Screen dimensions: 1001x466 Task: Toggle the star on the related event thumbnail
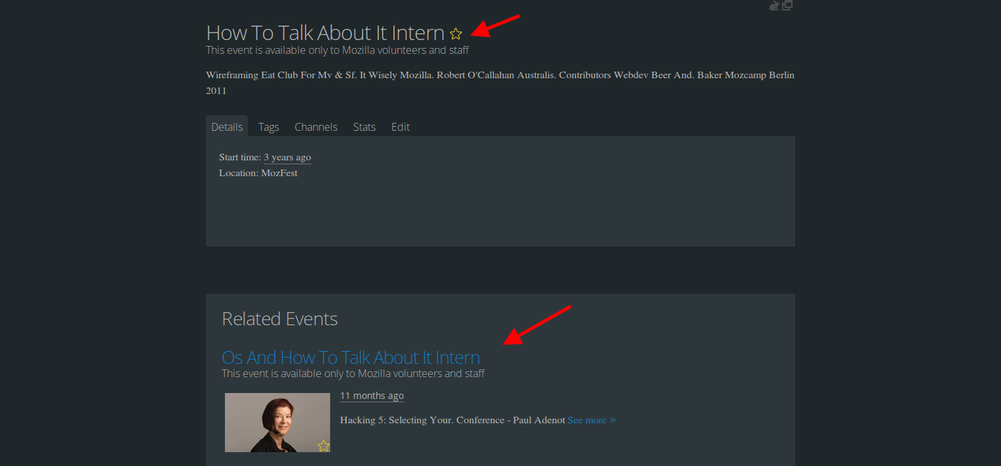pos(323,446)
